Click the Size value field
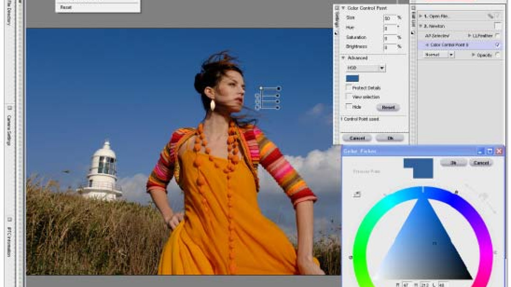 pyautogui.click(x=390, y=18)
